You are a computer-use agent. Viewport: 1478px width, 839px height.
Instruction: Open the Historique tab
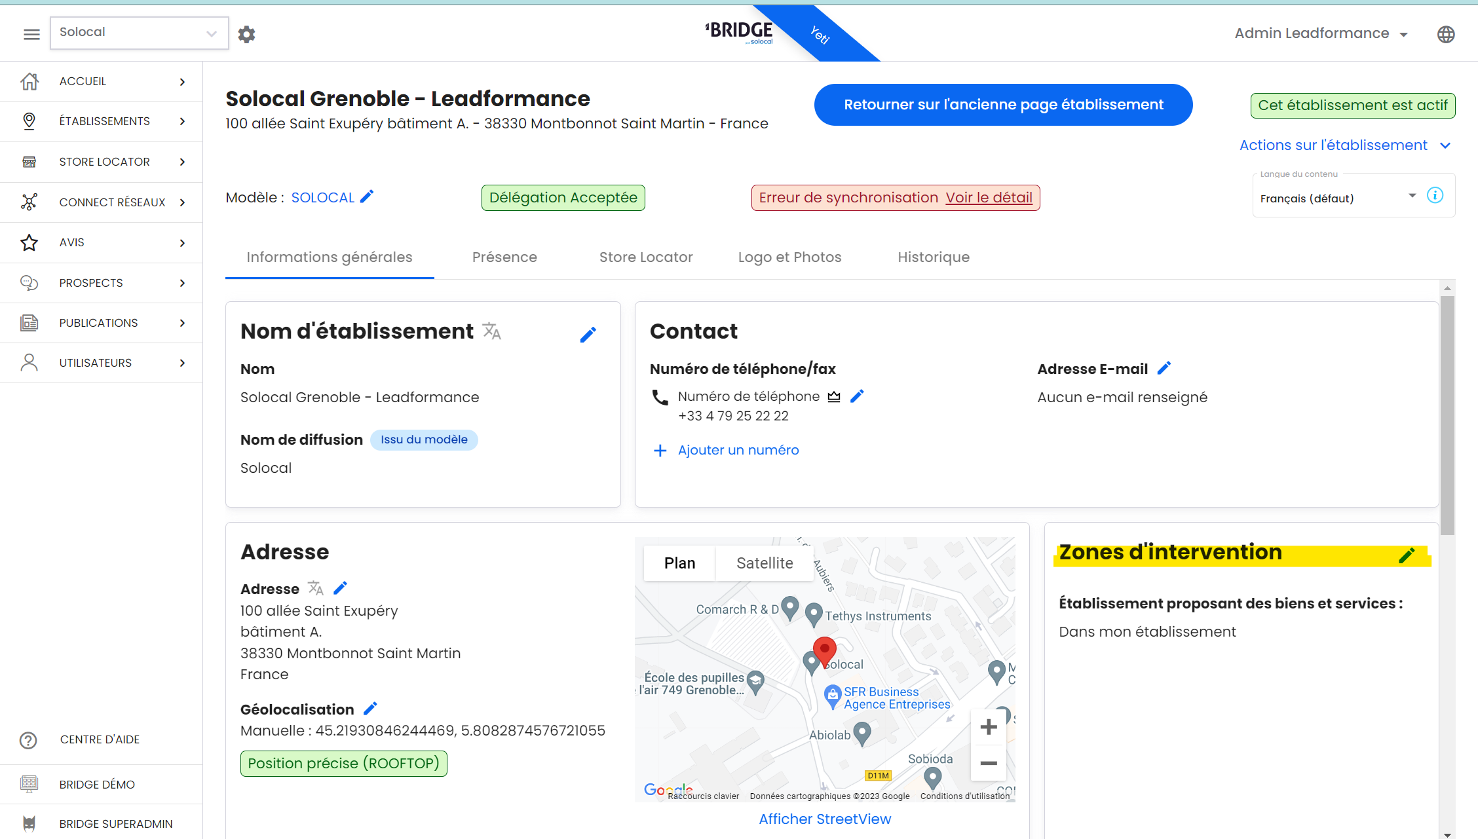pyautogui.click(x=934, y=257)
